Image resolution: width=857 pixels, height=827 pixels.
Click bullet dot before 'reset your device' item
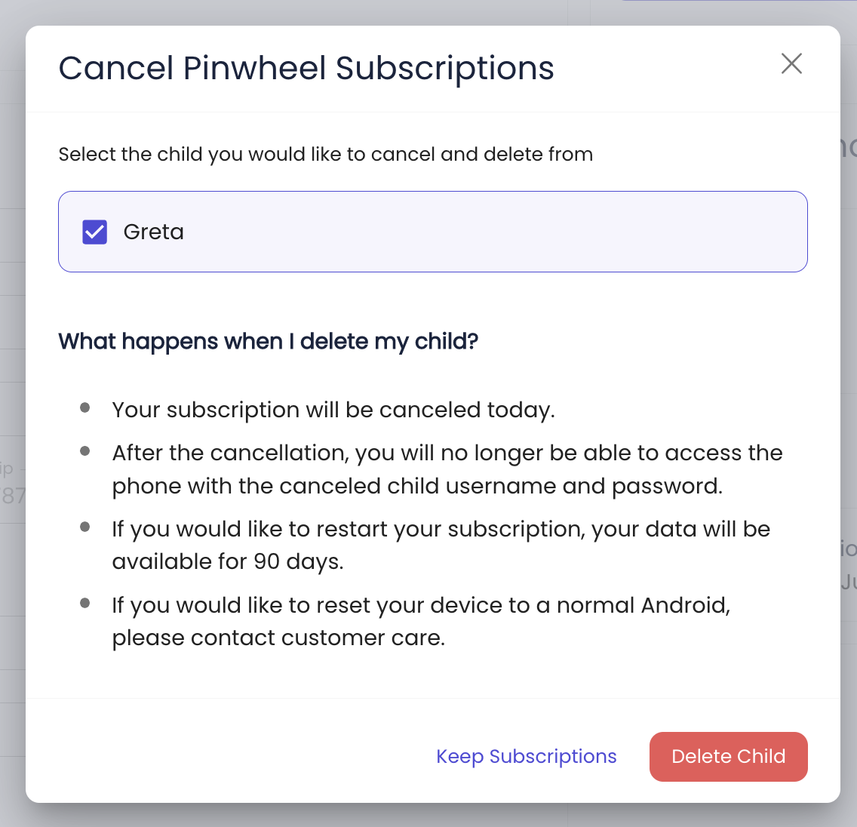85,604
